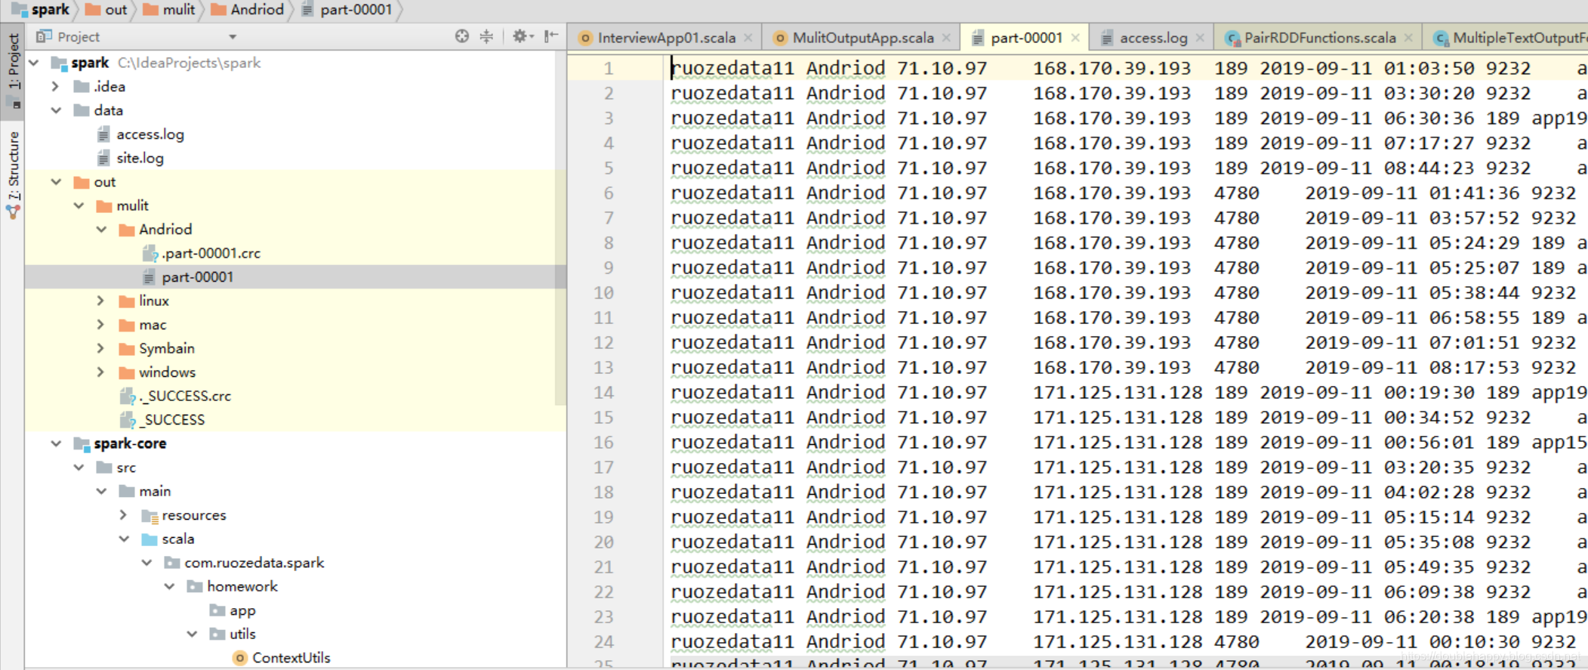This screenshot has height=670, width=1588.
Task: Collapse the spark project root node
Action: (34, 63)
